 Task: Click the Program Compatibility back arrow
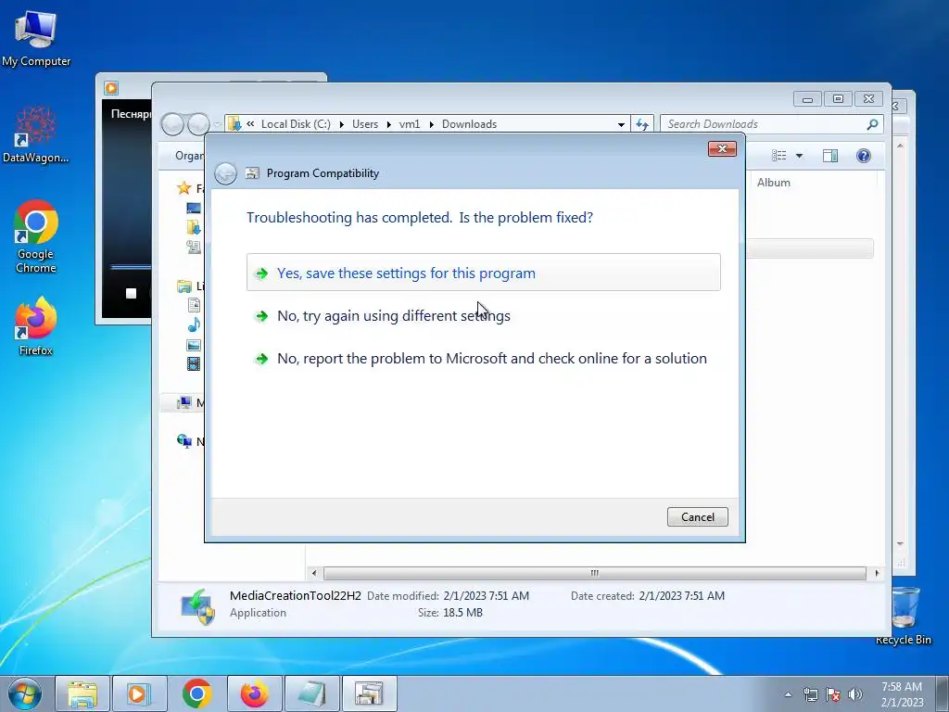click(226, 173)
